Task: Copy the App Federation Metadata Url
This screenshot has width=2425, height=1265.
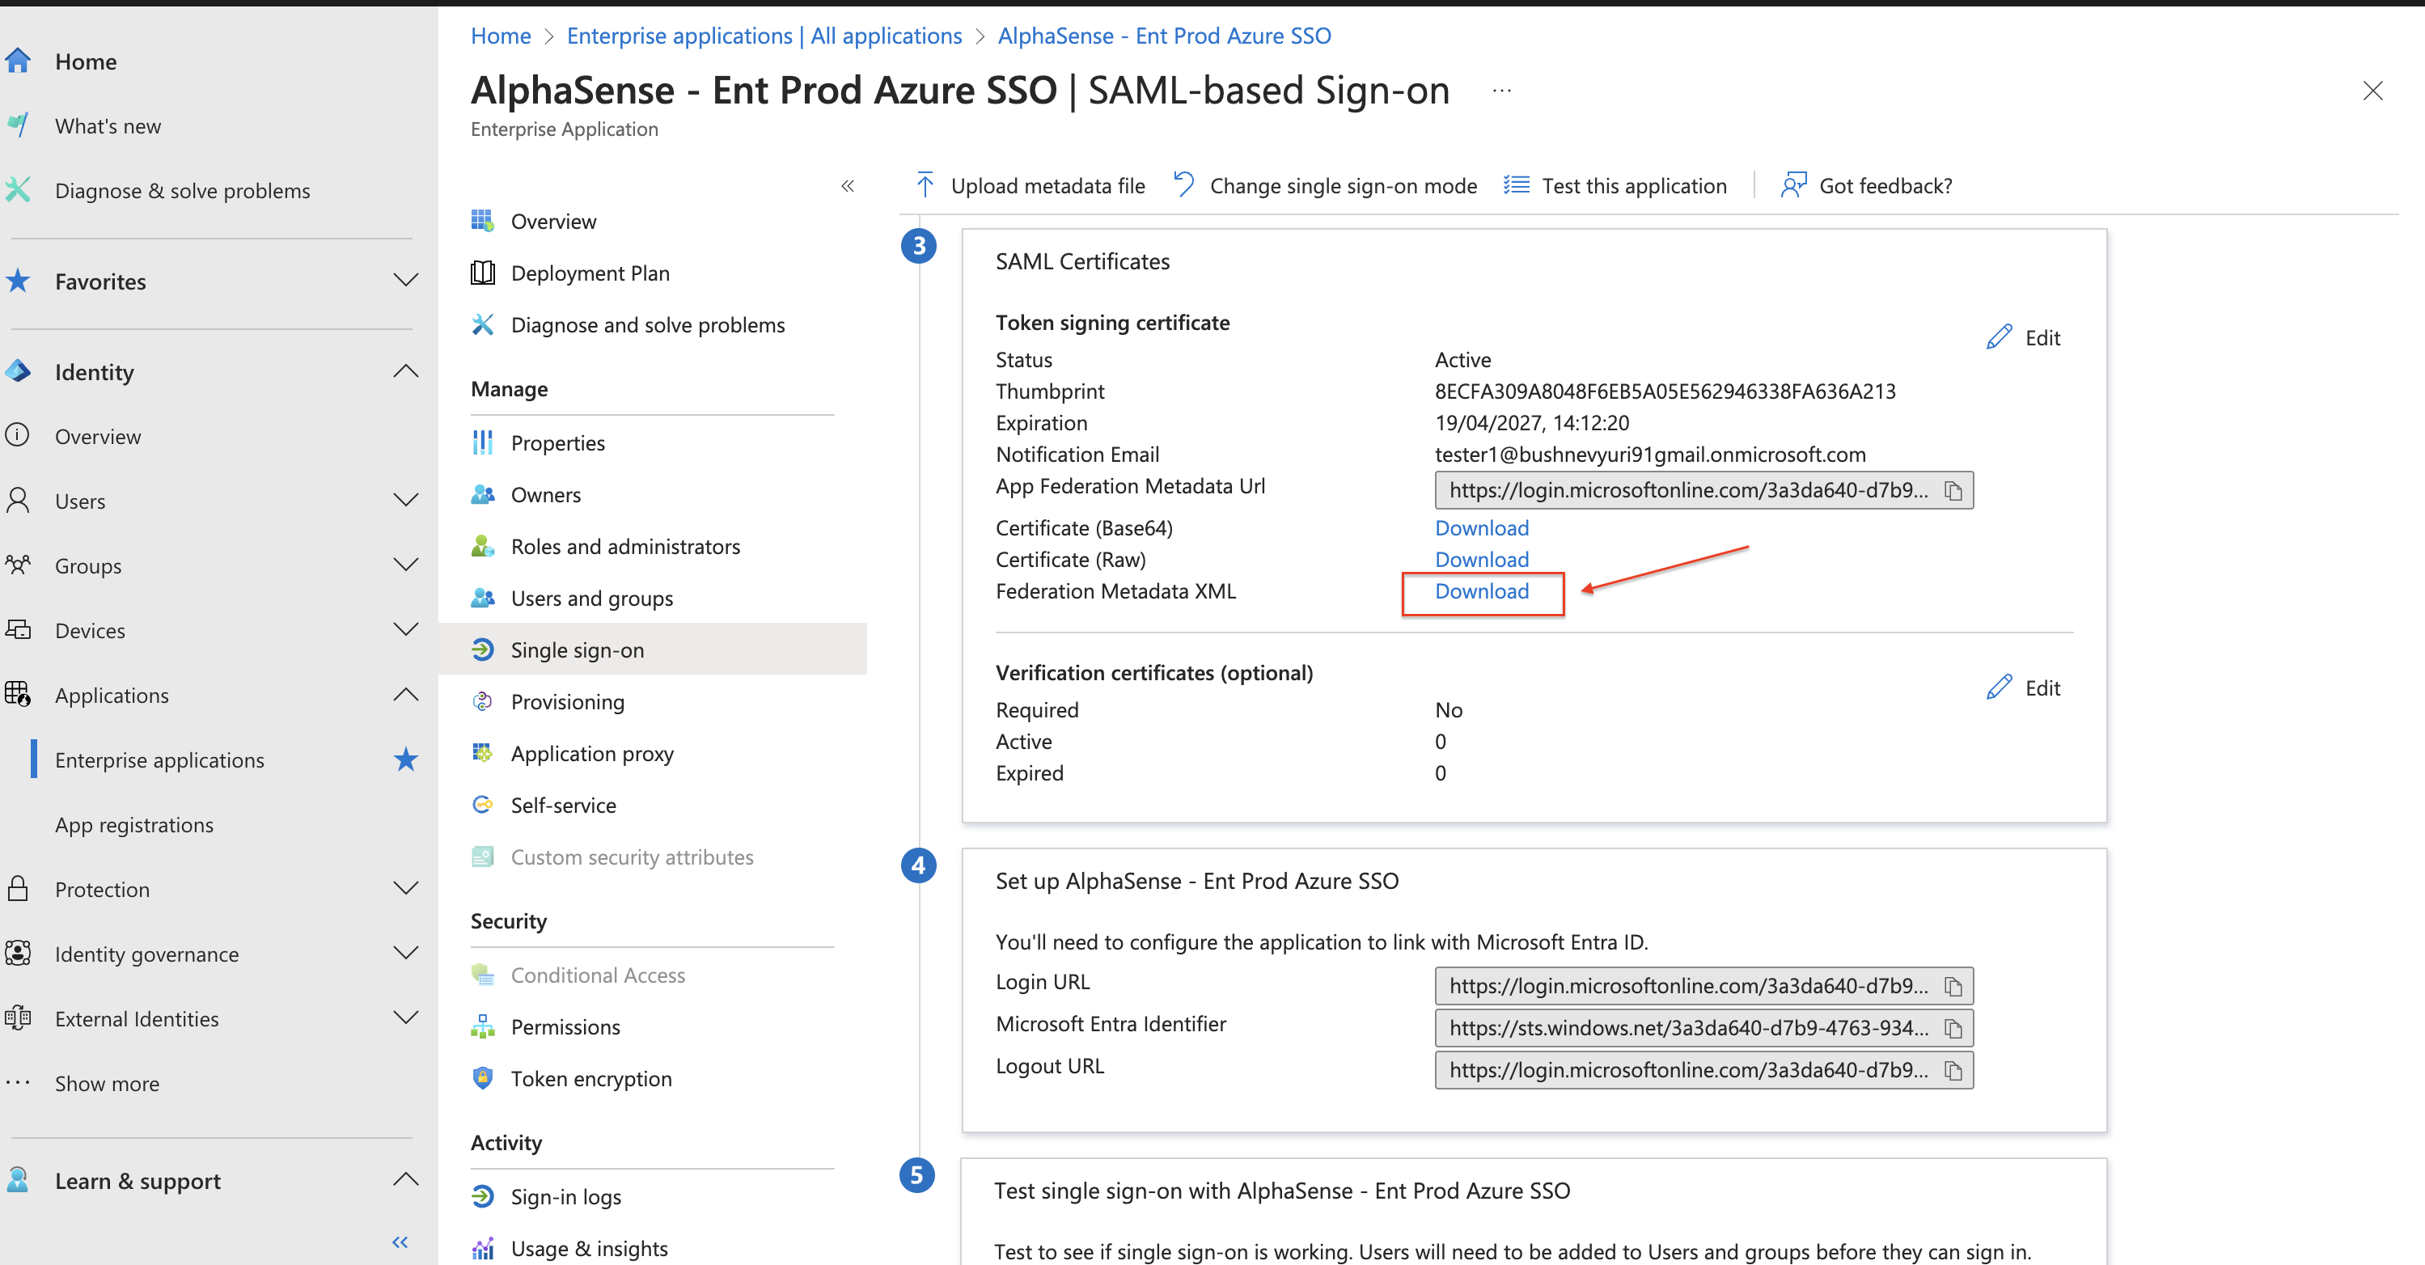Action: (1954, 491)
